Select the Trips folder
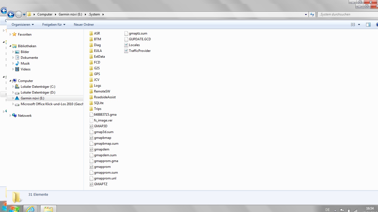The image size is (378, 212). [95, 109]
